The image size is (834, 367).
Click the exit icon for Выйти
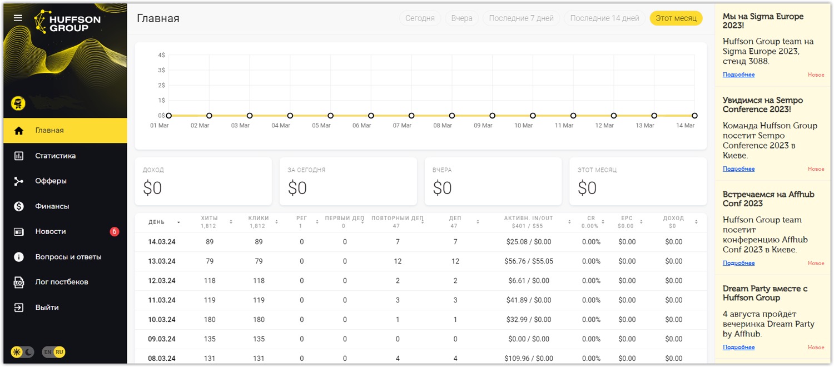(x=19, y=308)
